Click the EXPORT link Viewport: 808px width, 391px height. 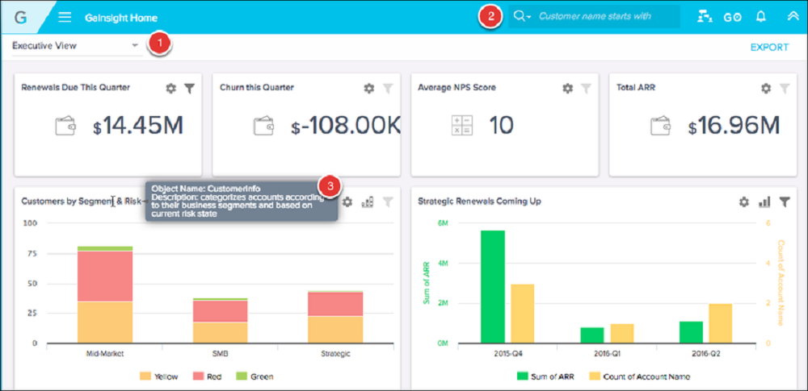click(769, 48)
